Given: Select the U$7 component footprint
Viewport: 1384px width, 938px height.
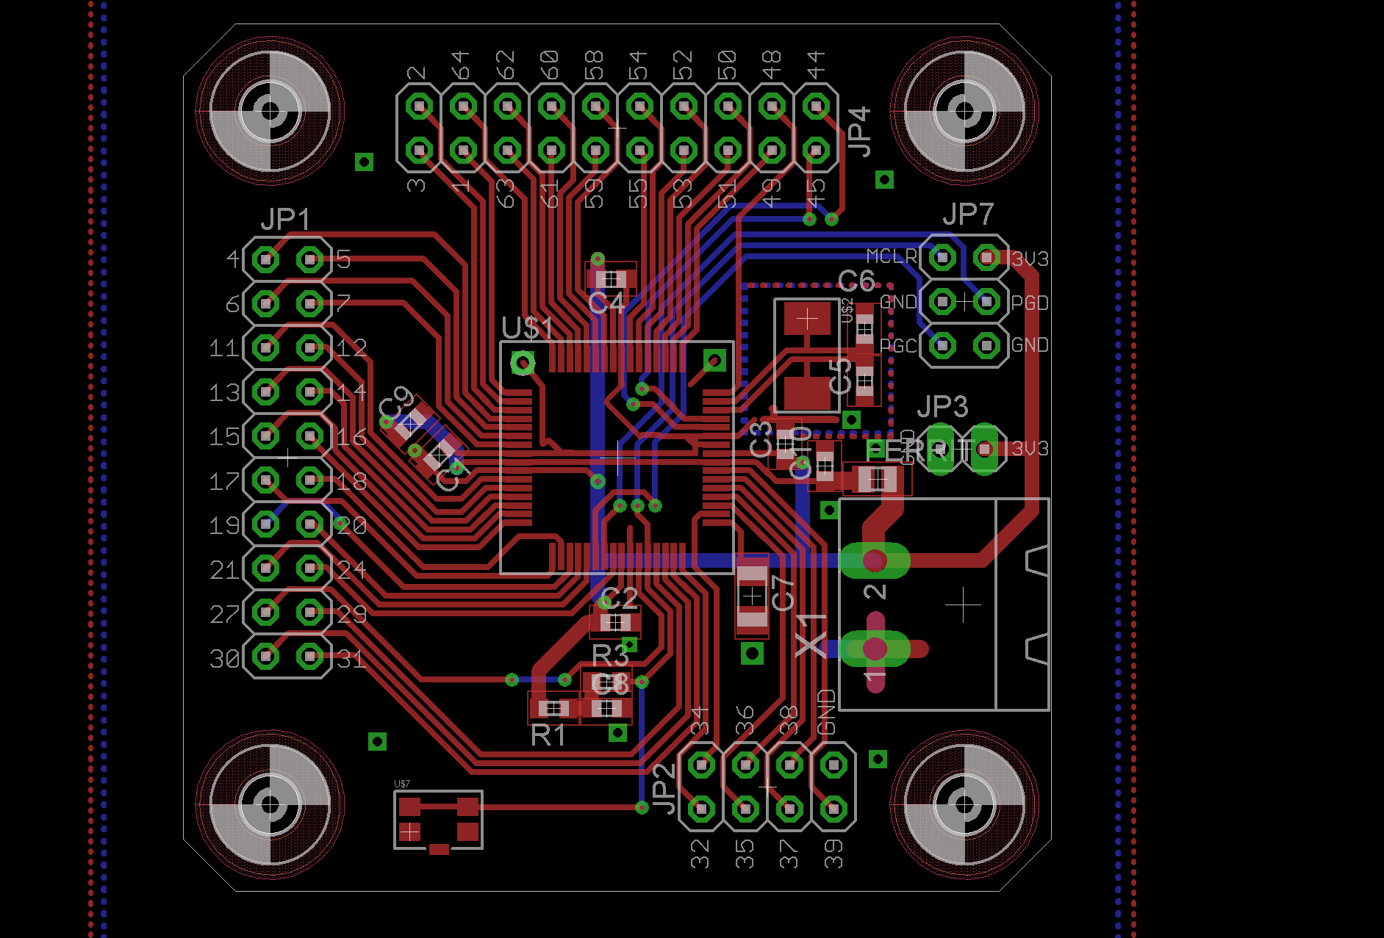Looking at the screenshot, I should click(x=439, y=822).
